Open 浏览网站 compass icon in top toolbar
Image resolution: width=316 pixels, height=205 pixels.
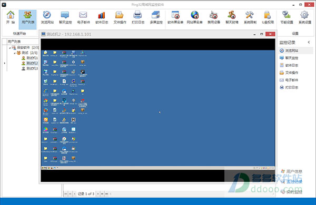[47, 17]
